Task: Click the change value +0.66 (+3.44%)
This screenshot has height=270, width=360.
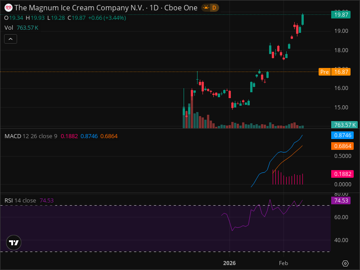Action: pyautogui.click(x=107, y=18)
